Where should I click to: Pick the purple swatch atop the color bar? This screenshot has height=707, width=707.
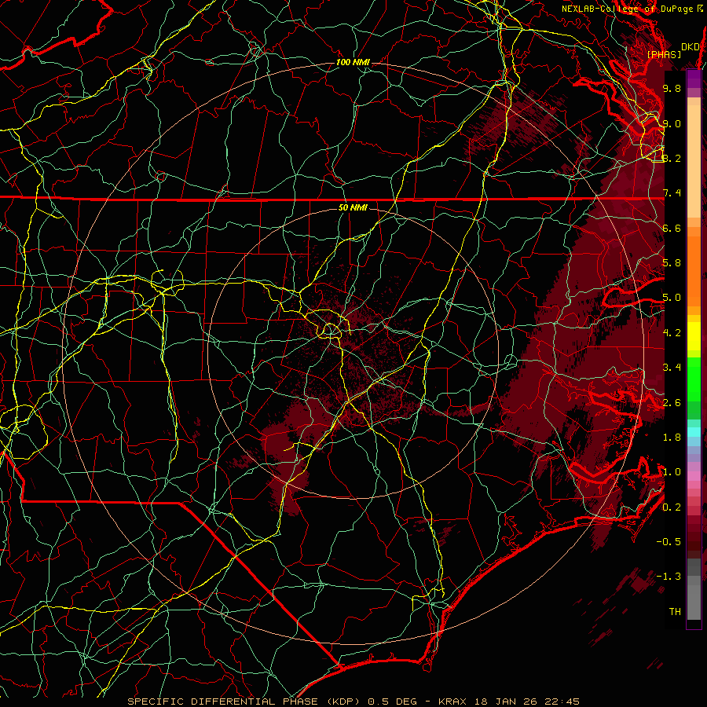click(694, 79)
